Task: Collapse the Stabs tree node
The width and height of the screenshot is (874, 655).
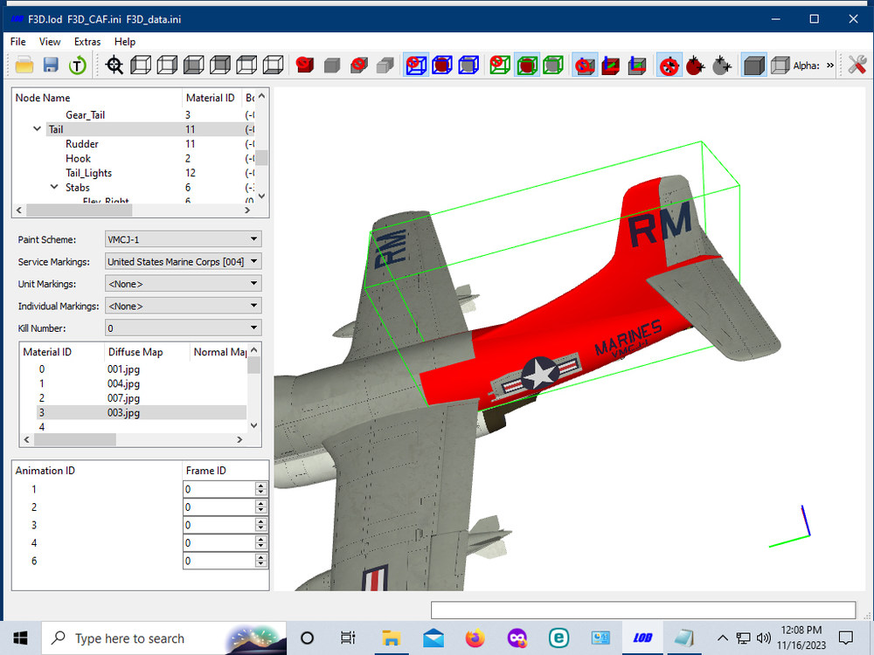Action: click(x=54, y=187)
